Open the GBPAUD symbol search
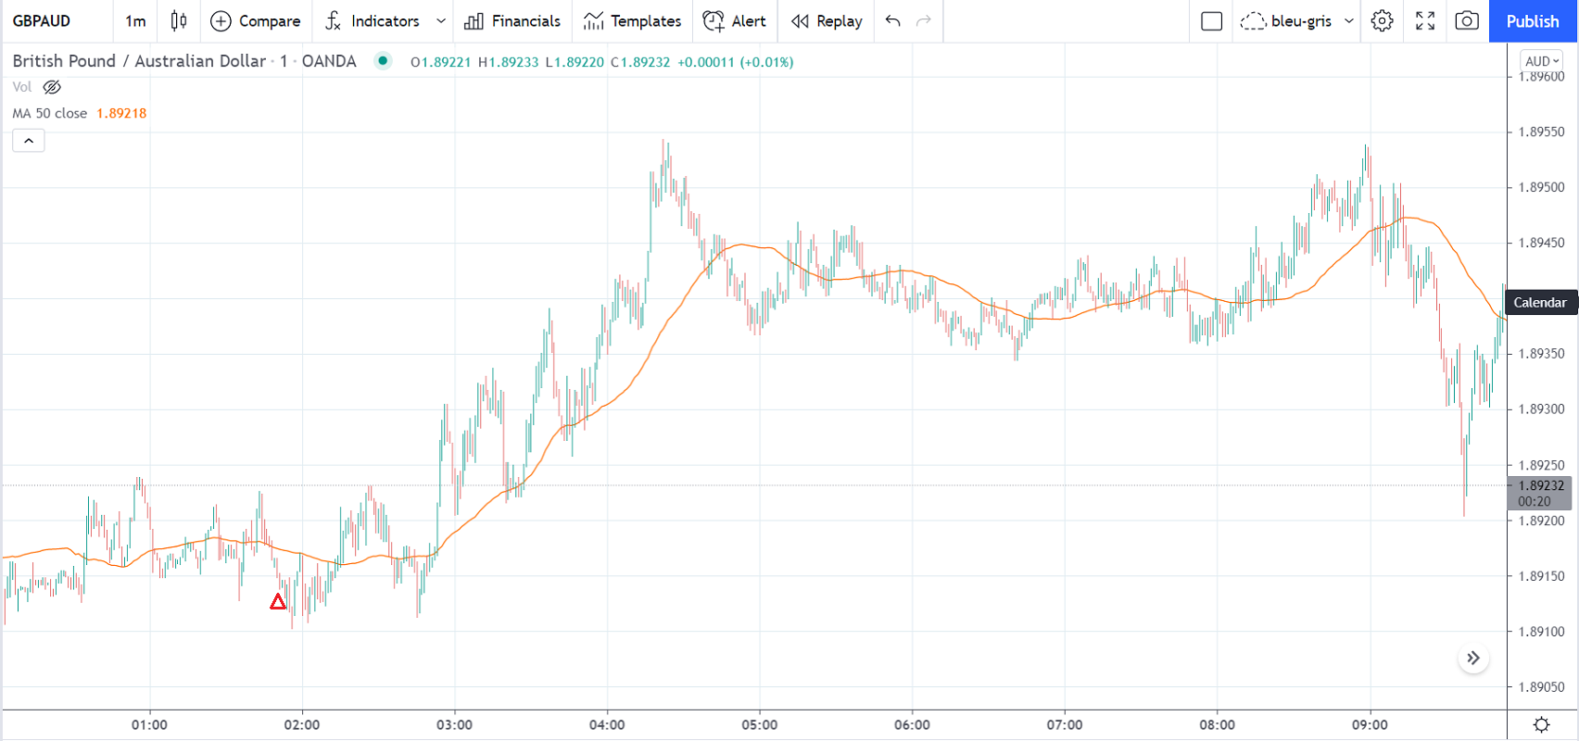This screenshot has width=1579, height=741. pos(42,21)
